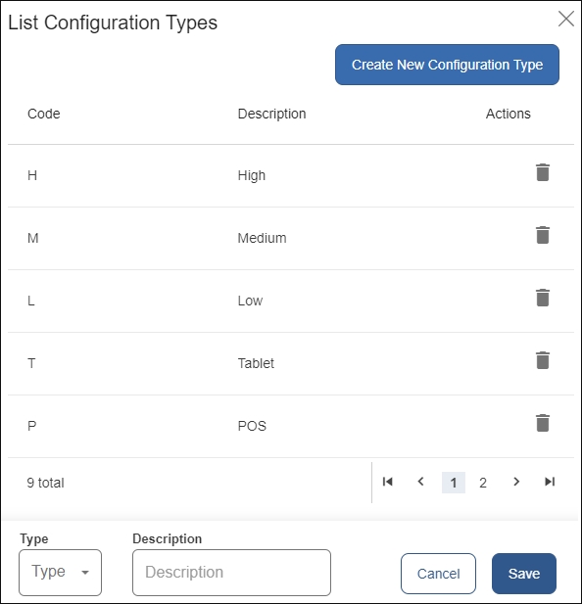Jump to last page of results
The image size is (582, 604).
(550, 482)
